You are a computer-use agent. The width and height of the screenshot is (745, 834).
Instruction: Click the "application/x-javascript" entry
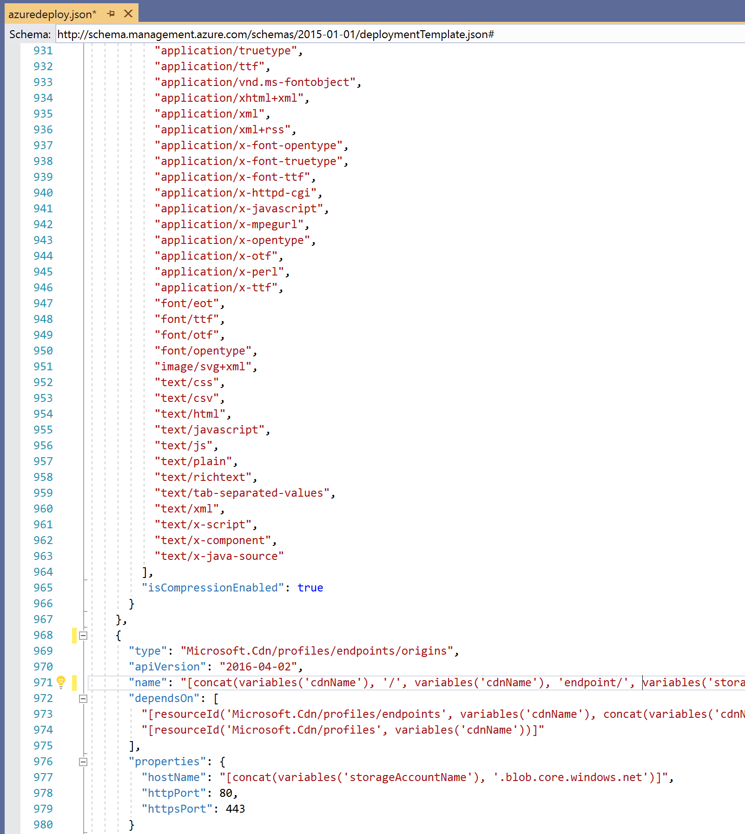click(x=239, y=209)
